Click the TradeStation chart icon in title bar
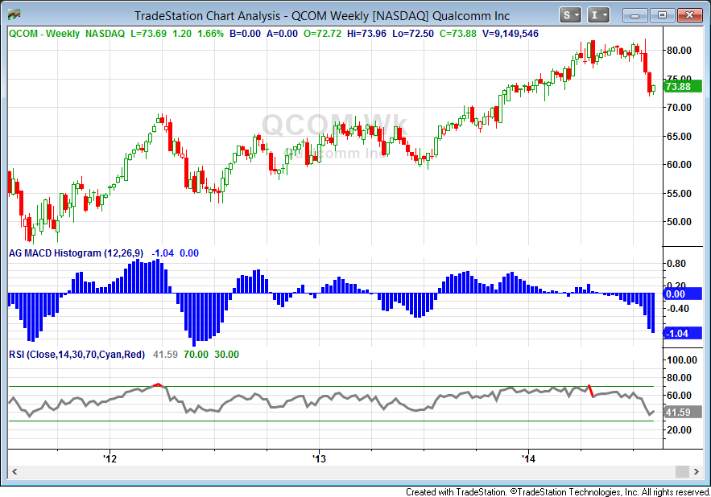The image size is (711, 497). (14, 15)
